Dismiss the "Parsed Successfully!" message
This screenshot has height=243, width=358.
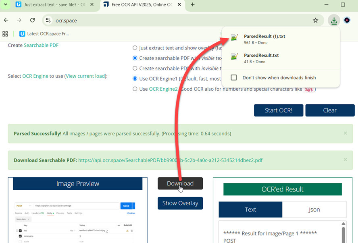pyautogui.click(x=345, y=133)
